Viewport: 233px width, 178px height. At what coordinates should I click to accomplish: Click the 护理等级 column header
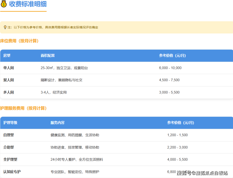pos(10,123)
